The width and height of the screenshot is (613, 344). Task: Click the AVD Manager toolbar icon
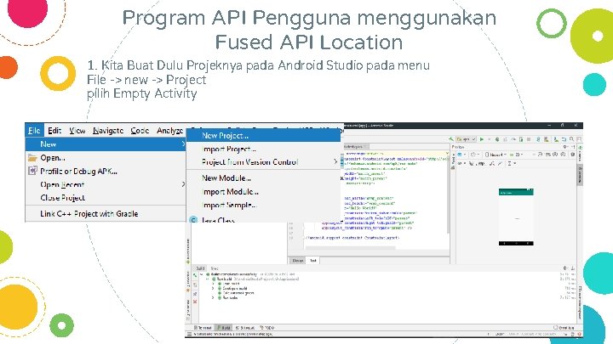546,139
